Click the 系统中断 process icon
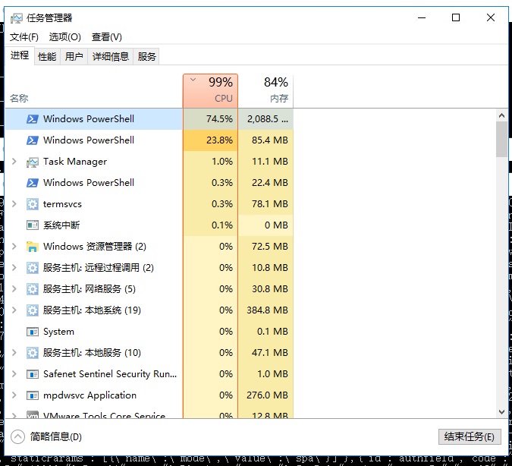This screenshot has height=466, width=512. 32,225
